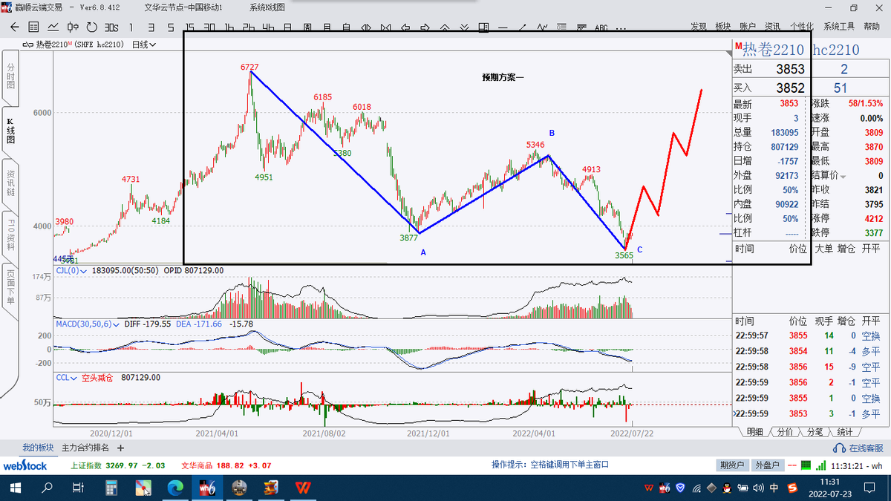Open the 账户 menu
Screen dimensions: 891x501
pos(747,27)
